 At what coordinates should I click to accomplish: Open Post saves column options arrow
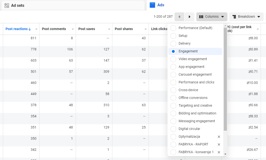[109, 29]
